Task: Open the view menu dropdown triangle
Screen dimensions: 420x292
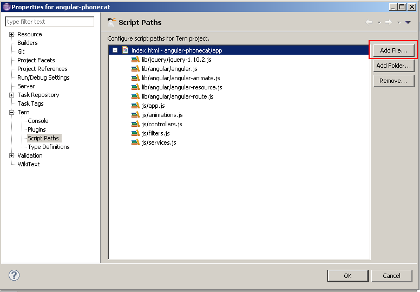Action: pyautogui.click(x=408, y=22)
